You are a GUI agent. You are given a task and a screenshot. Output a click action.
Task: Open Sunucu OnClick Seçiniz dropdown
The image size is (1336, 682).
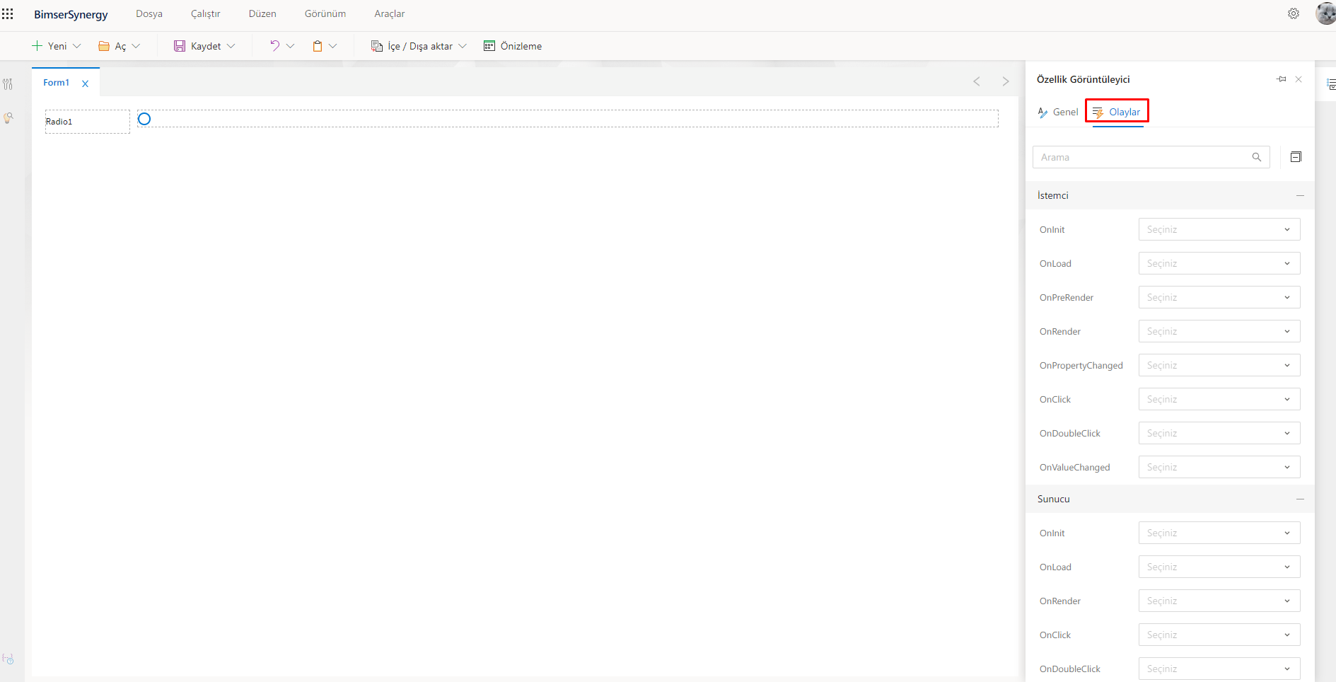(1219, 635)
